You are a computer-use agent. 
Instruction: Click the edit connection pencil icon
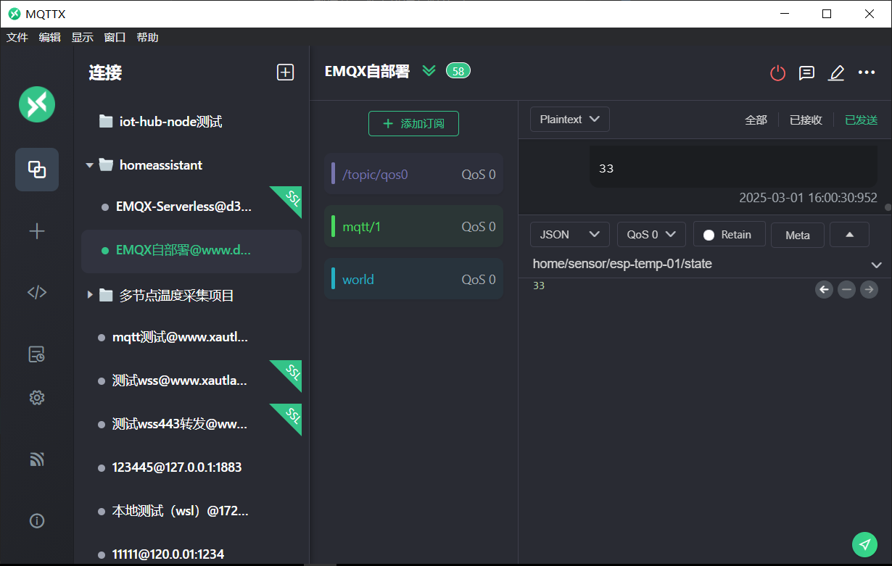click(x=836, y=73)
